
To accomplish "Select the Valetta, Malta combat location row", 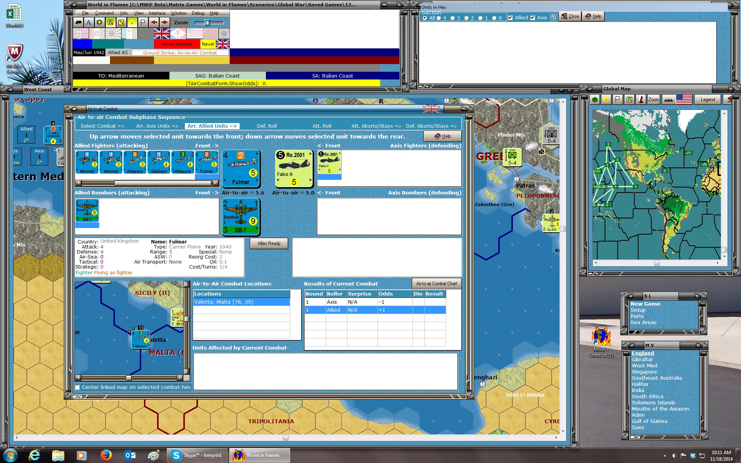I will click(242, 302).
